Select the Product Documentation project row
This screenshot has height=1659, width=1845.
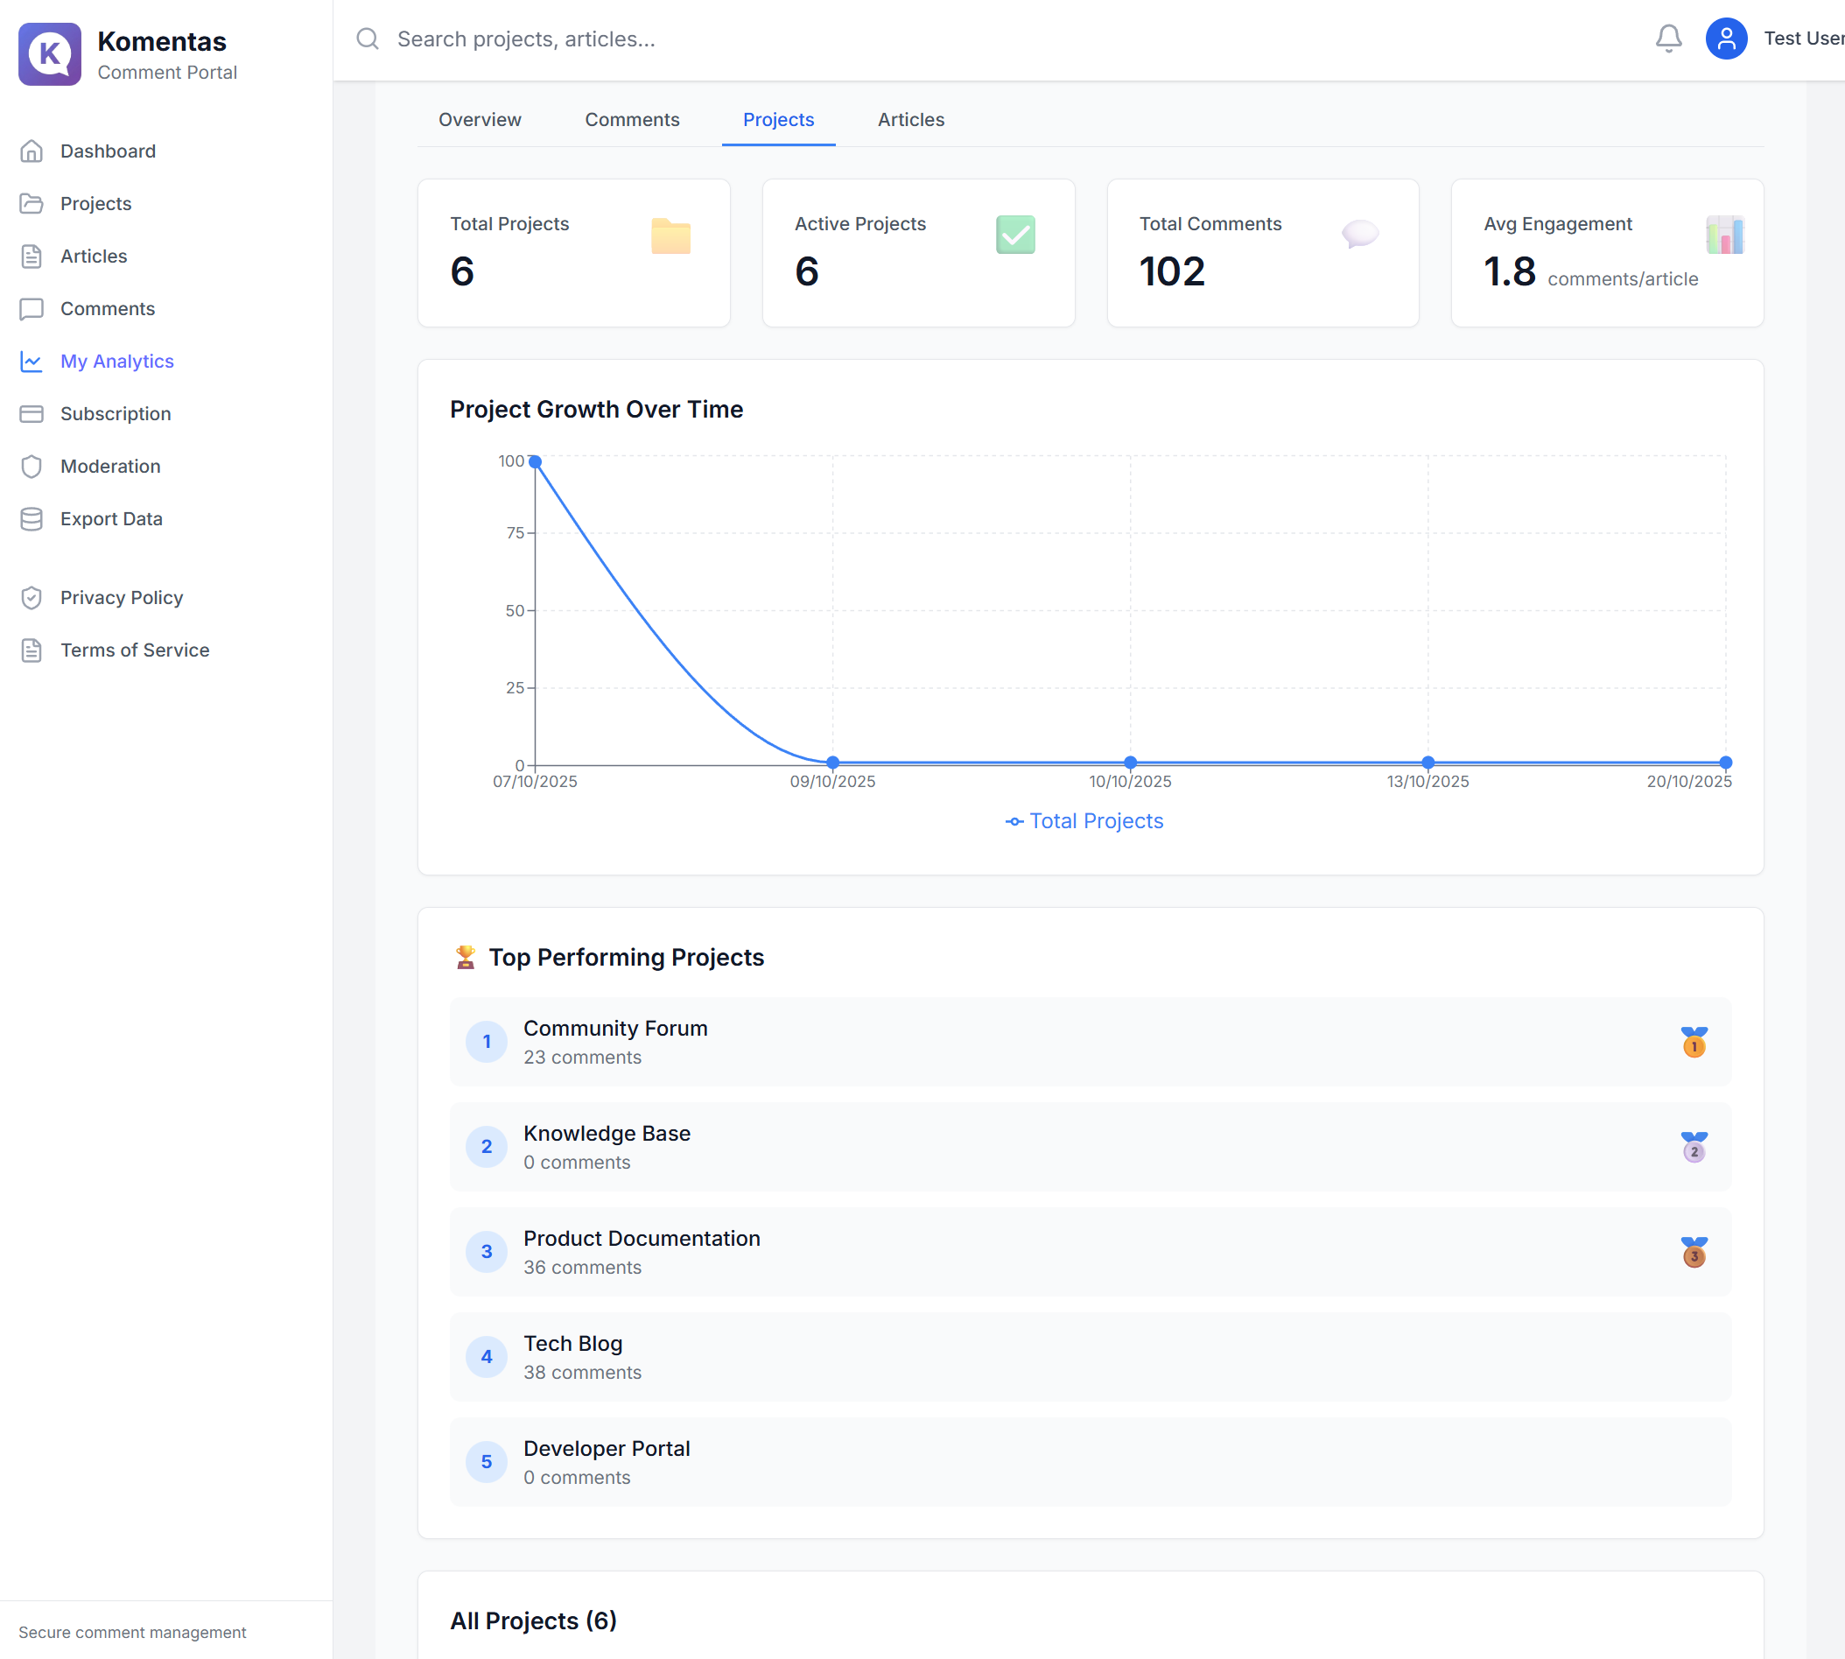click(1090, 1252)
